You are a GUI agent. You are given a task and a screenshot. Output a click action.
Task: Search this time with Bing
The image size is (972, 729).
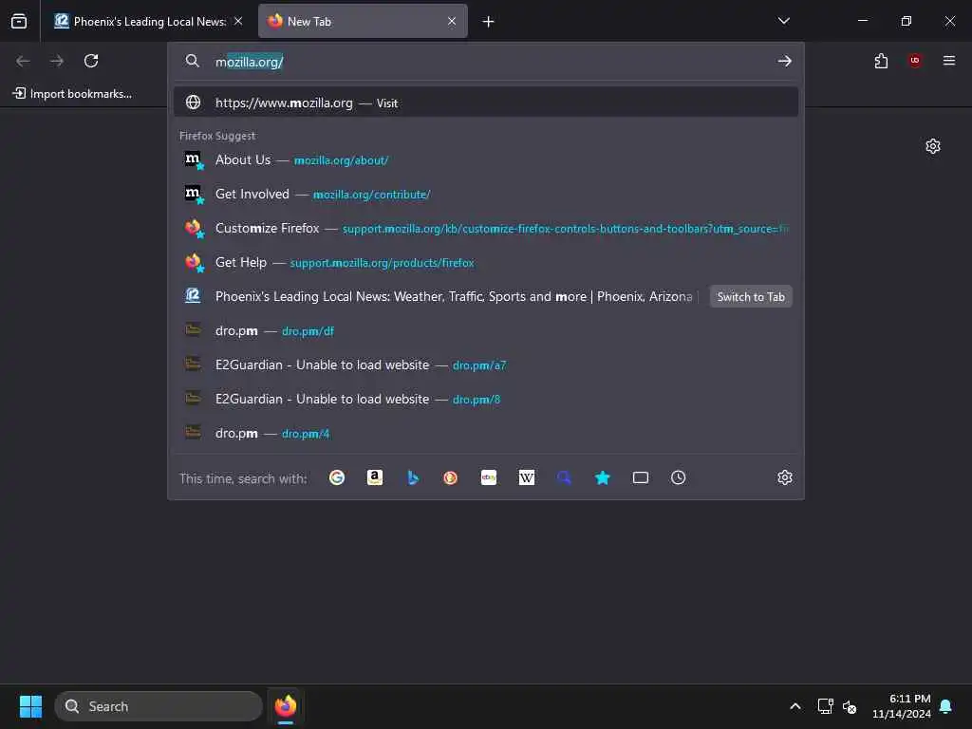[413, 477]
